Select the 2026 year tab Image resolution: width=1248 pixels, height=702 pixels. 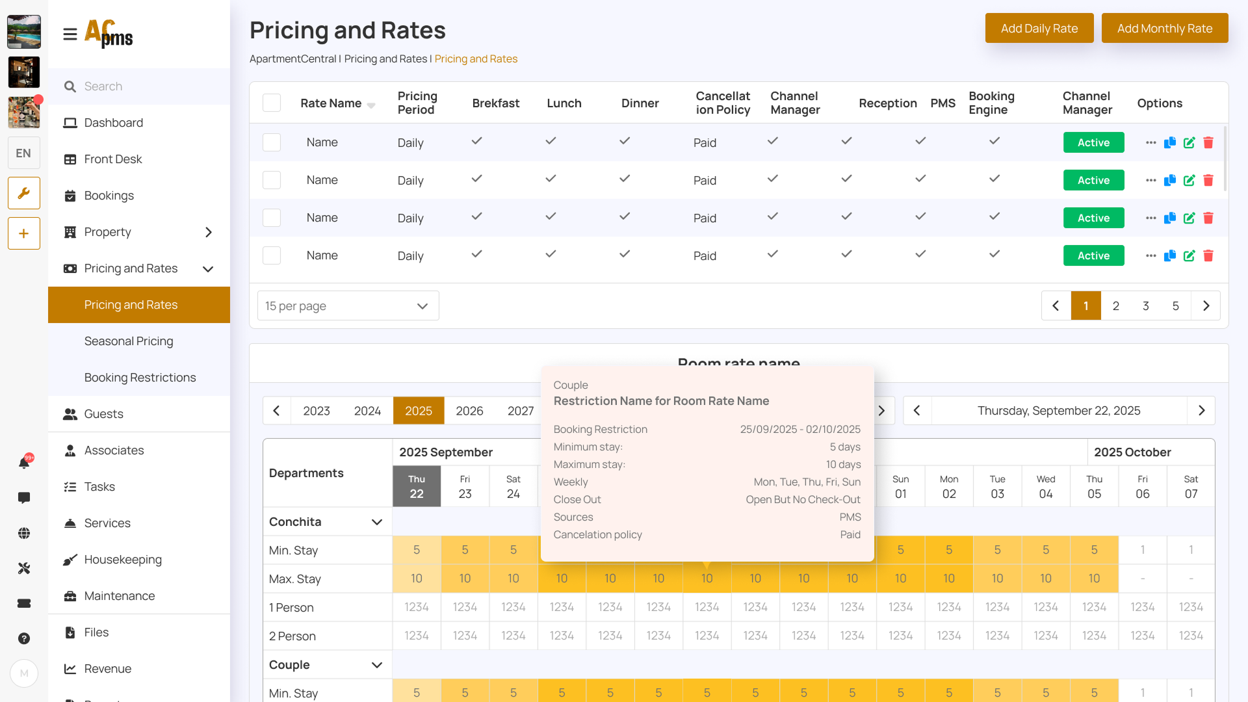[469, 411]
